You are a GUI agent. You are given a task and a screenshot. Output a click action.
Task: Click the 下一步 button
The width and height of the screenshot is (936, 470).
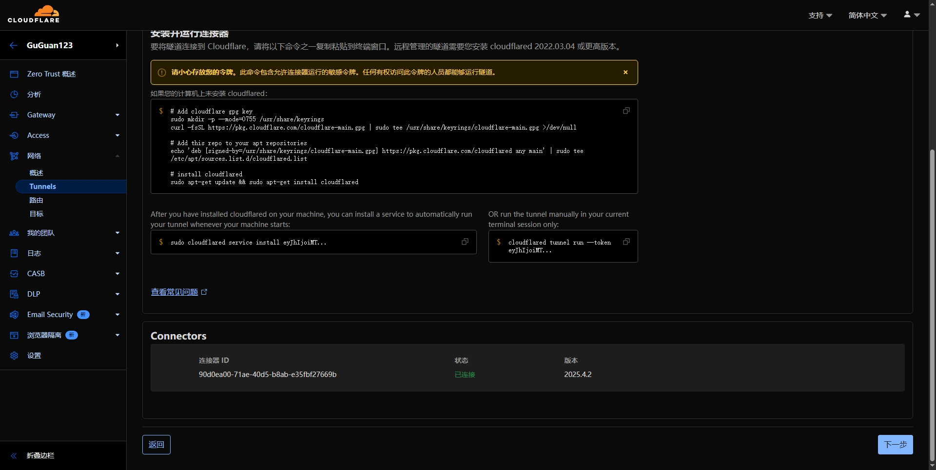(x=895, y=445)
